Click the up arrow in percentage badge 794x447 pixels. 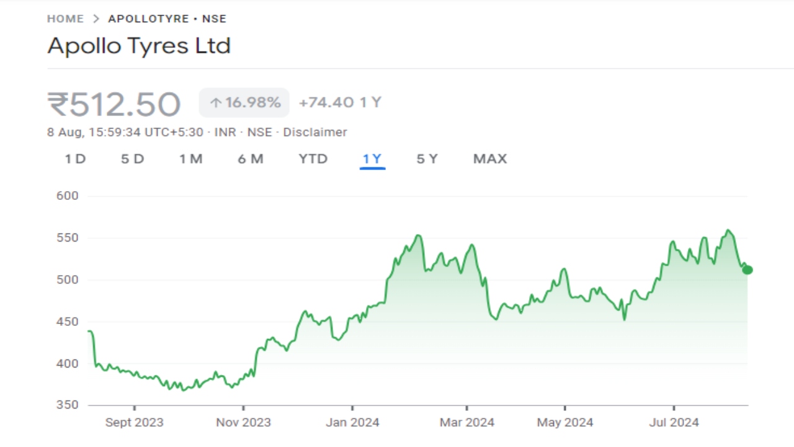(x=215, y=103)
